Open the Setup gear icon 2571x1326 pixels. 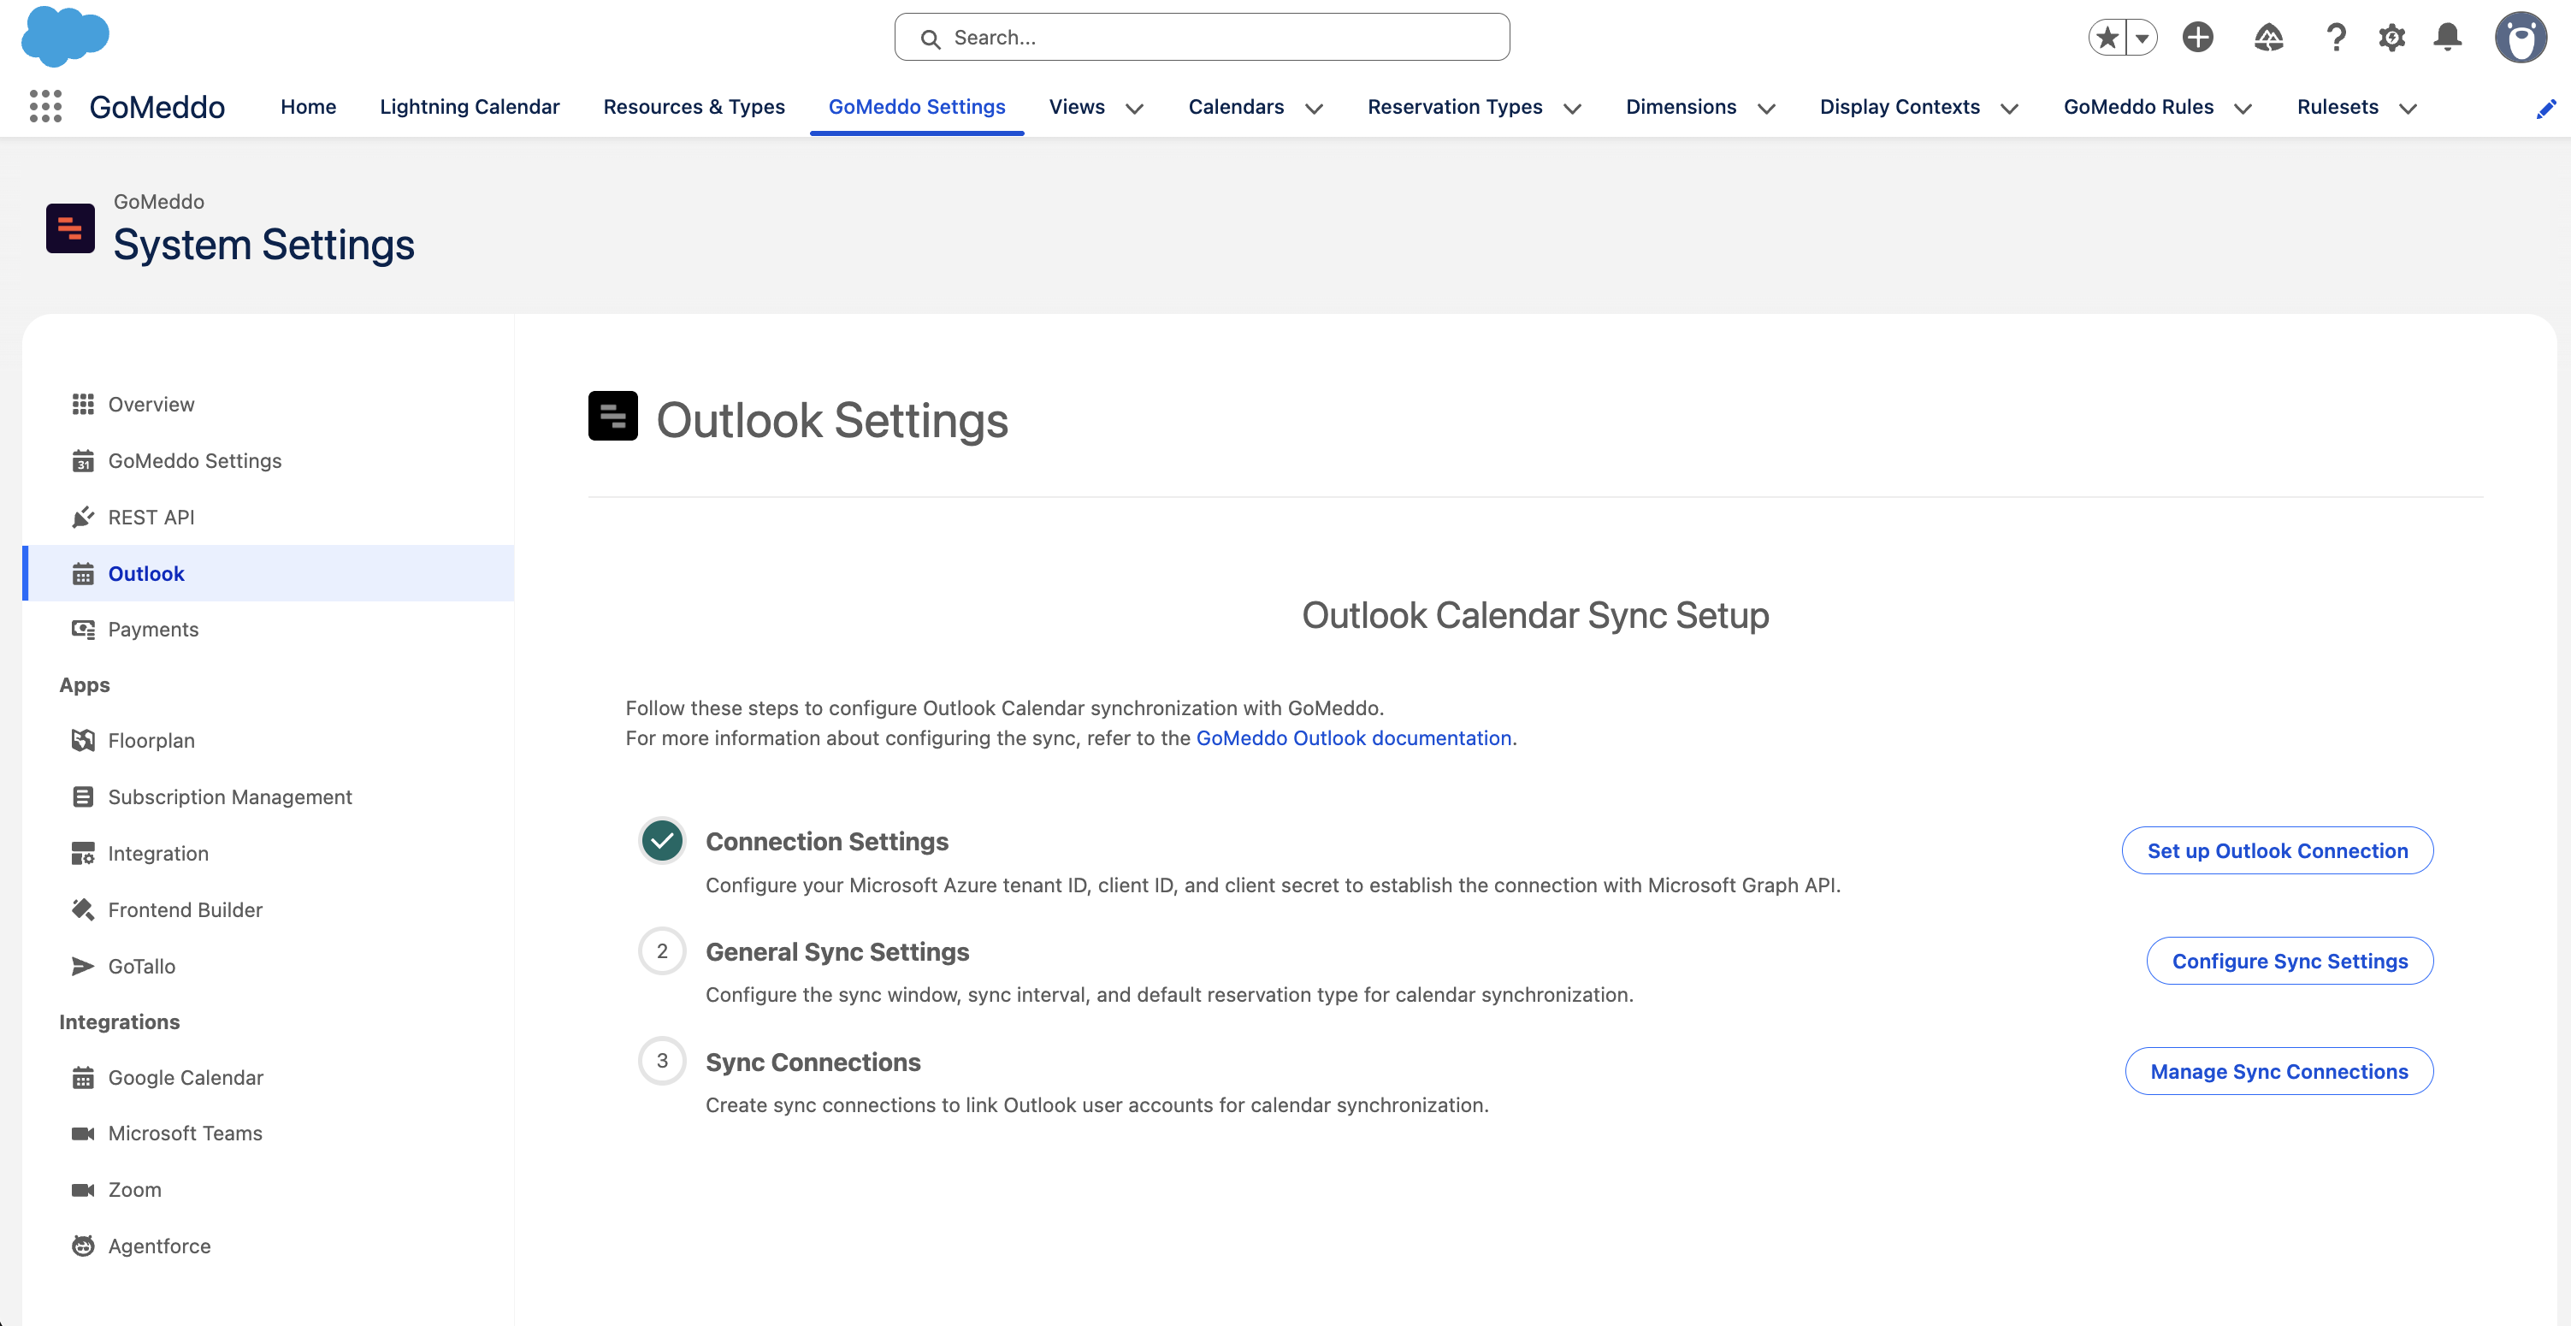pos(2391,37)
